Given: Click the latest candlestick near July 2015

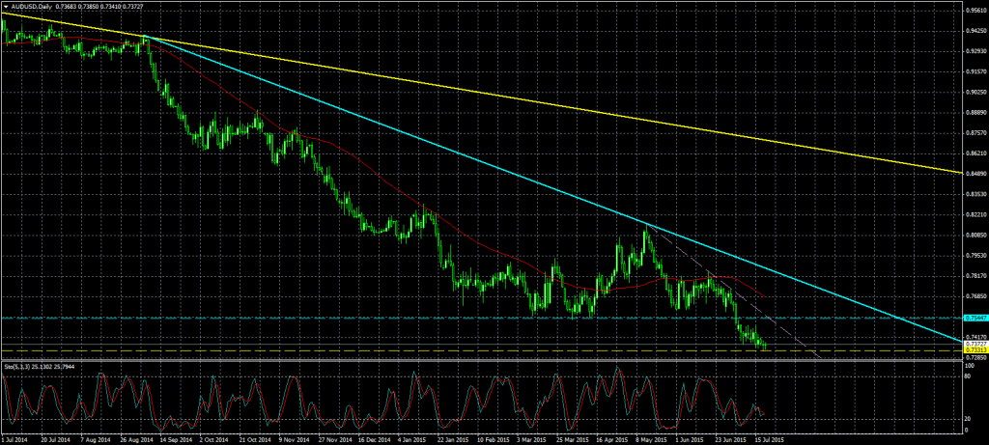Looking at the screenshot, I should [x=765, y=344].
